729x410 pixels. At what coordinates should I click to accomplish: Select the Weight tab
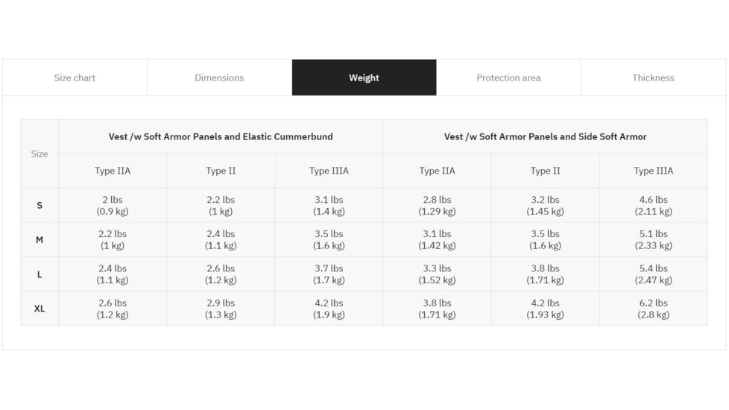click(x=364, y=78)
